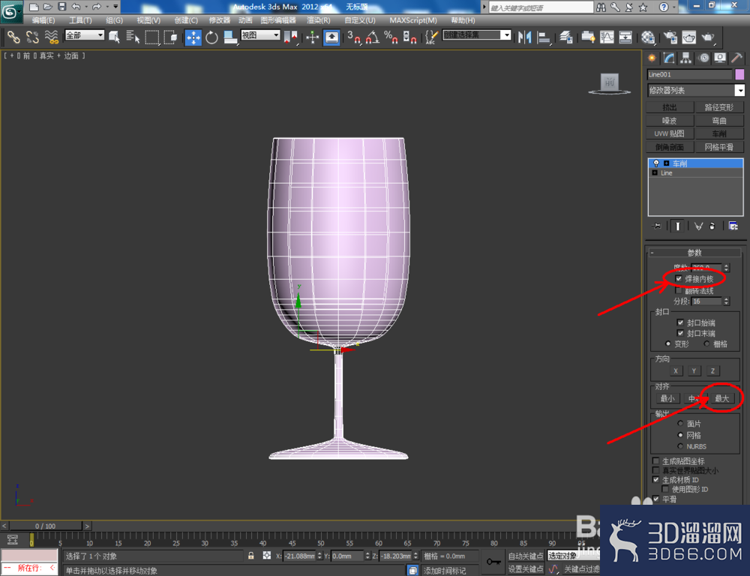
Task: Switch to the Hierarchy panel tab
Action: (686, 58)
